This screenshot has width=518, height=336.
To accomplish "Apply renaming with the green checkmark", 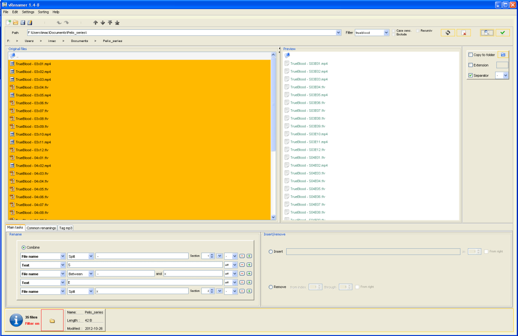I will point(502,33).
